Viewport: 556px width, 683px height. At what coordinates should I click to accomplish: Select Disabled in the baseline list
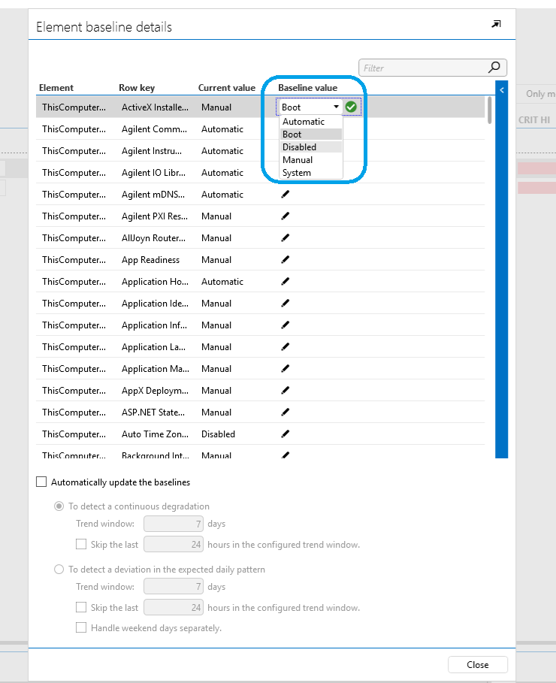pos(300,147)
